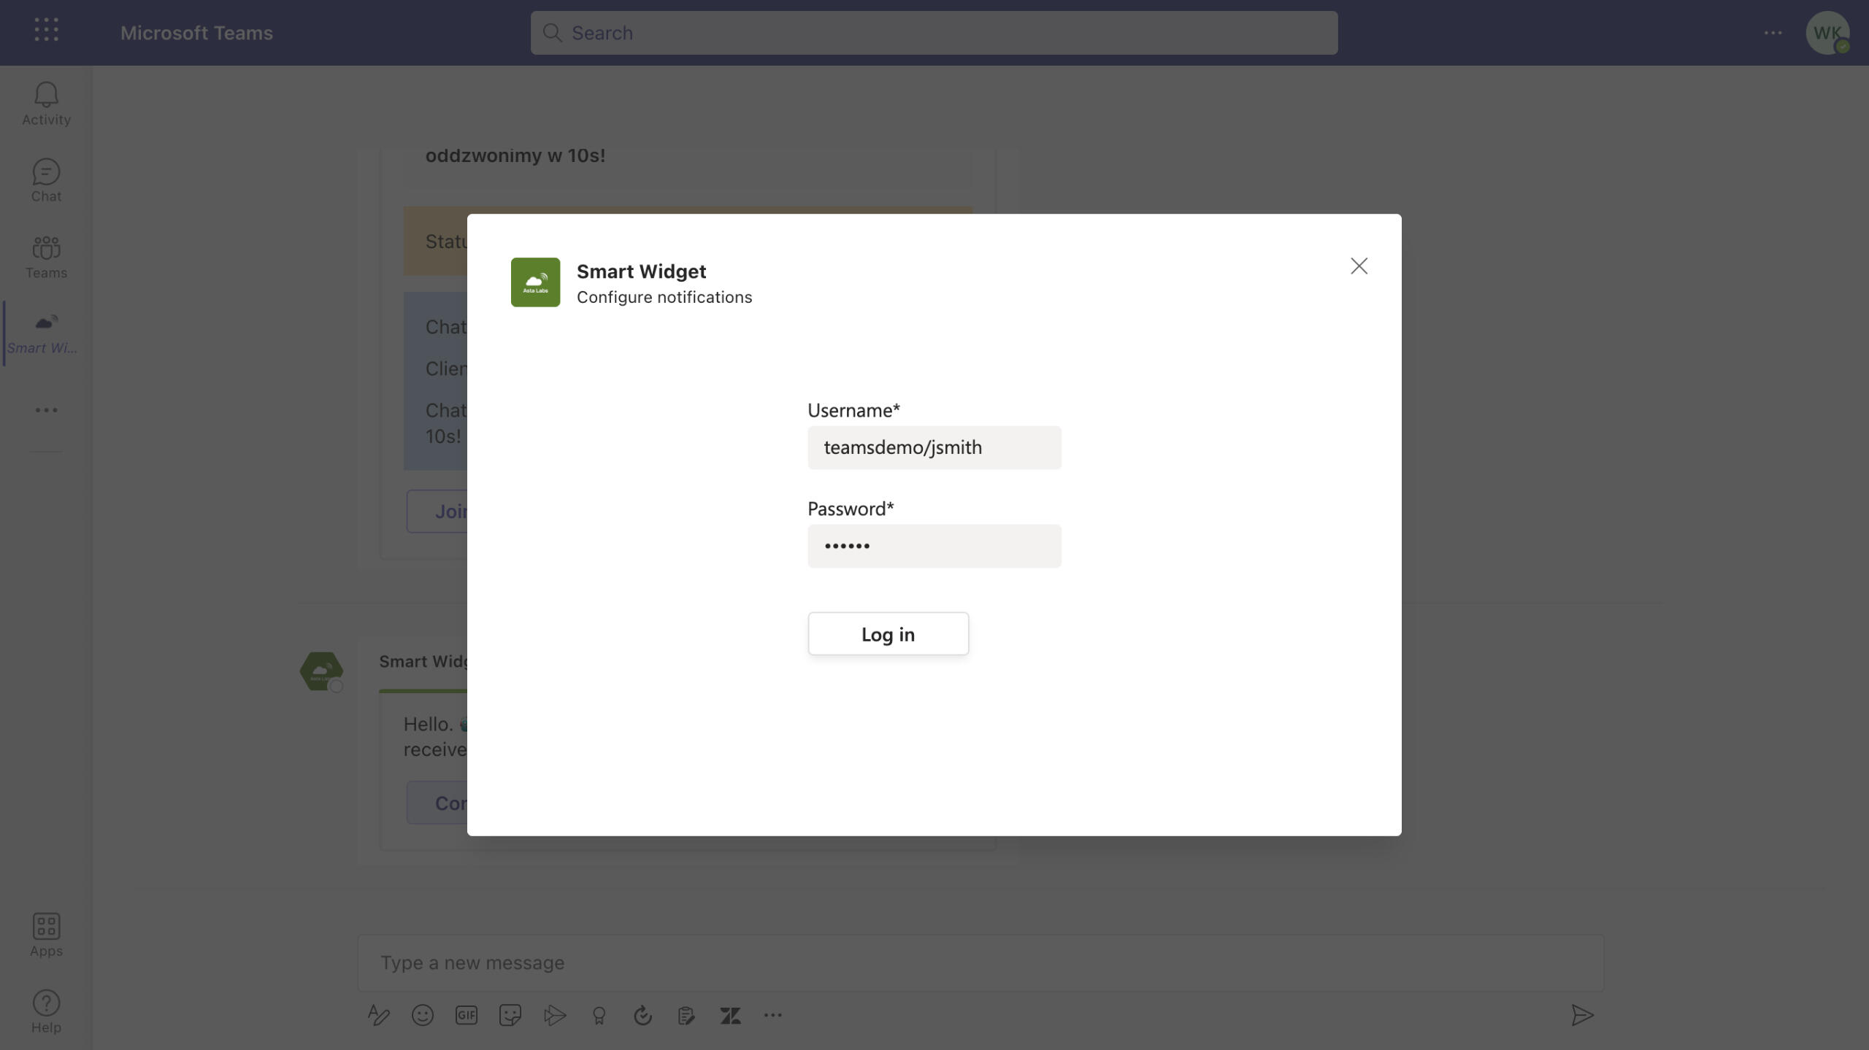The width and height of the screenshot is (1869, 1050).
Task: Open Settings and more in title bar
Action: (1773, 33)
